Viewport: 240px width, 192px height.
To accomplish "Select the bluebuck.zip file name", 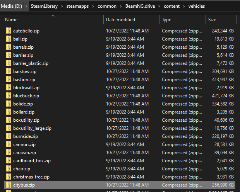I will click(x=26, y=96).
